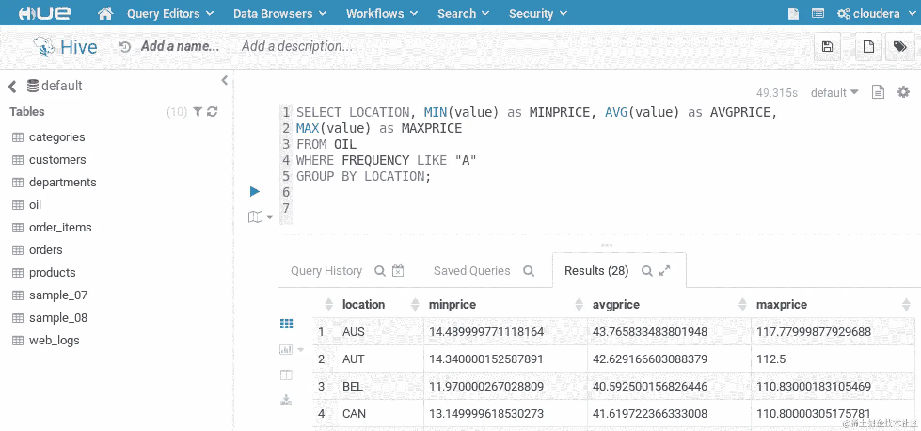Screen dimensions: 921x431
Task: Click the Add a description field
Action: (297, 46)
